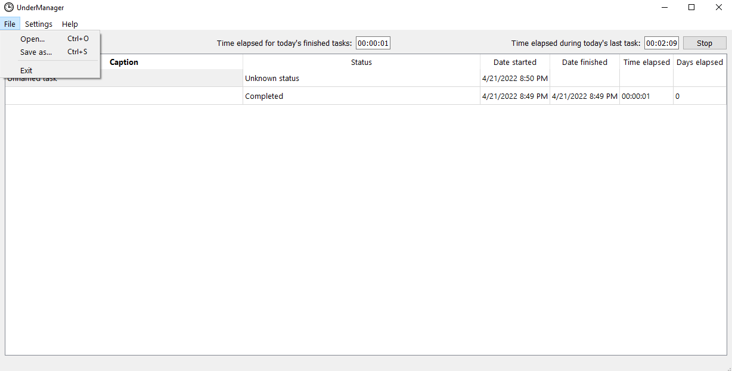732x371 pixels.
Task: Open the Help menu
Action: click(70, 24)
